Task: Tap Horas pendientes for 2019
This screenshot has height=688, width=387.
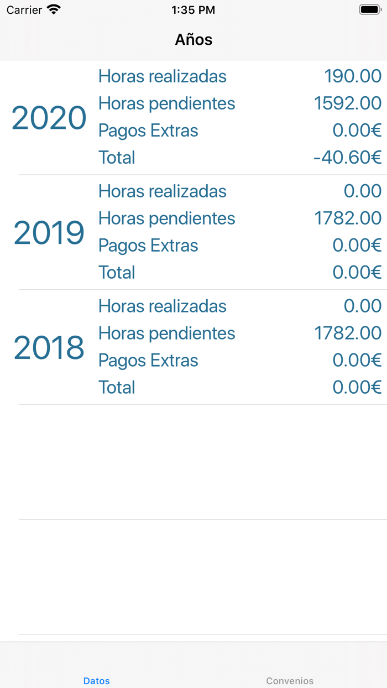Action: point(166,218)
